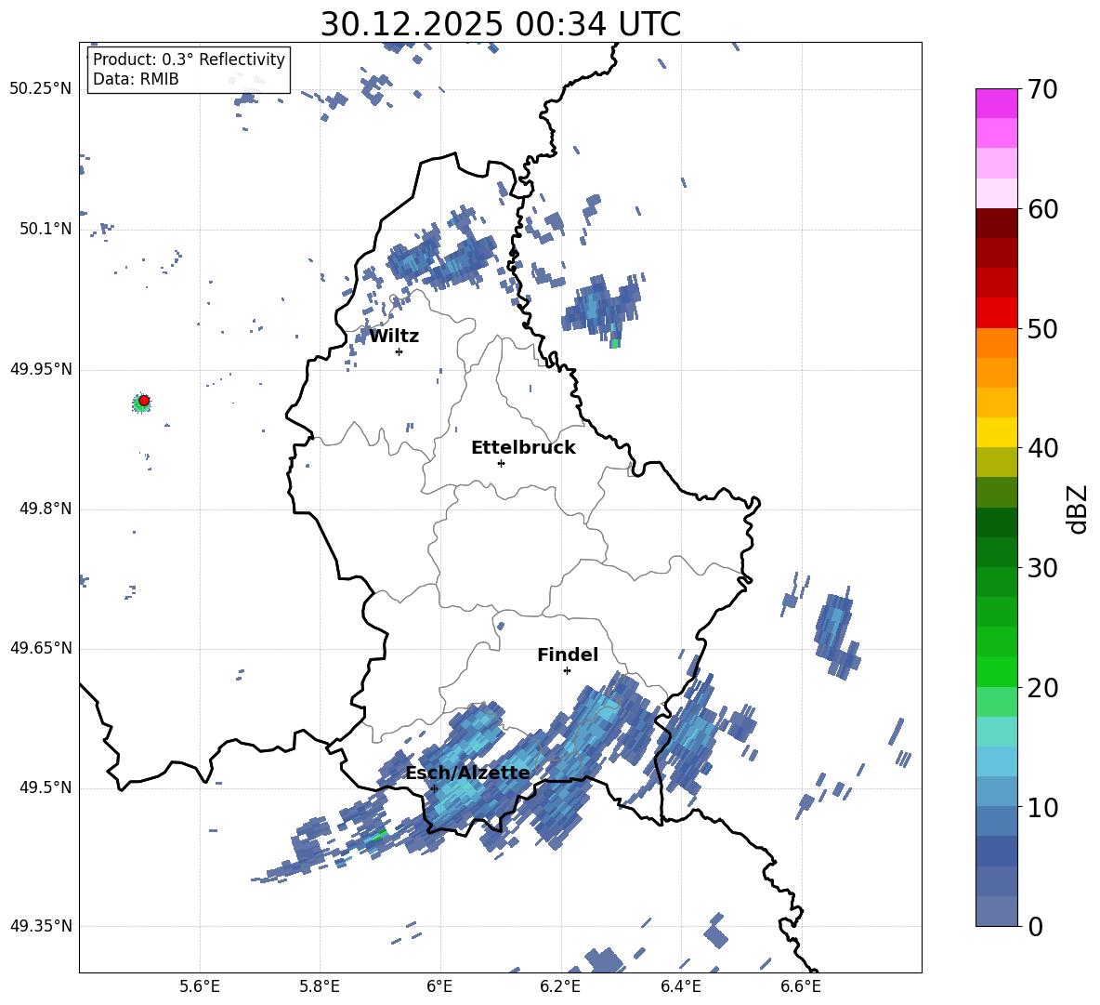Image resolution: width=1100 pixels, height=1005 pixels.
Task: Click the 5.6°E longitude label
Action: [x=200, y=986]
